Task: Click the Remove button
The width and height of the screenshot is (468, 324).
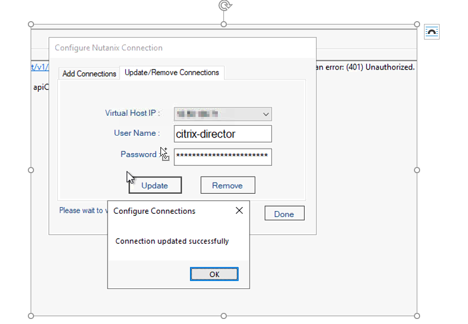Action: pyautogui.click(x=228, y=185)
